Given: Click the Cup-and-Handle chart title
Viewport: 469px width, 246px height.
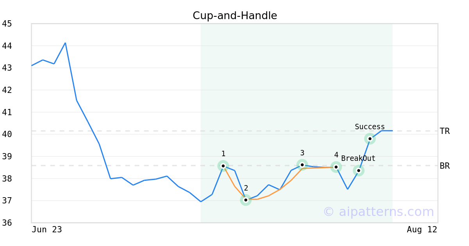Looking at the screenshot, I should [235, 16].
